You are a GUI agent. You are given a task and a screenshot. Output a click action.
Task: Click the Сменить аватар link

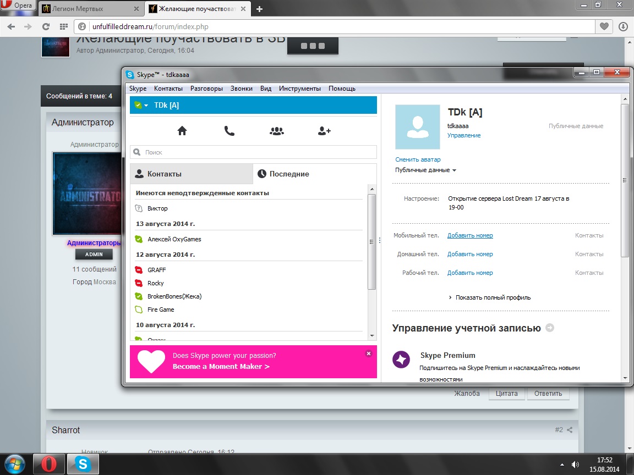418,159
